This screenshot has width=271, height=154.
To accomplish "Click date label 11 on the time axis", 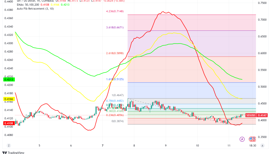I will 229,145.
